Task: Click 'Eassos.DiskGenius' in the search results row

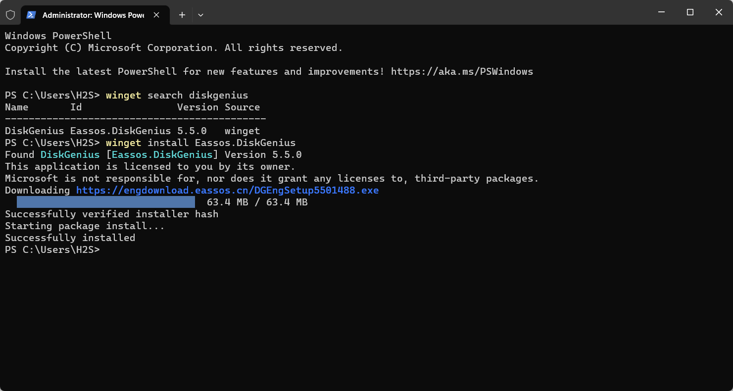Action: [120, 131]
